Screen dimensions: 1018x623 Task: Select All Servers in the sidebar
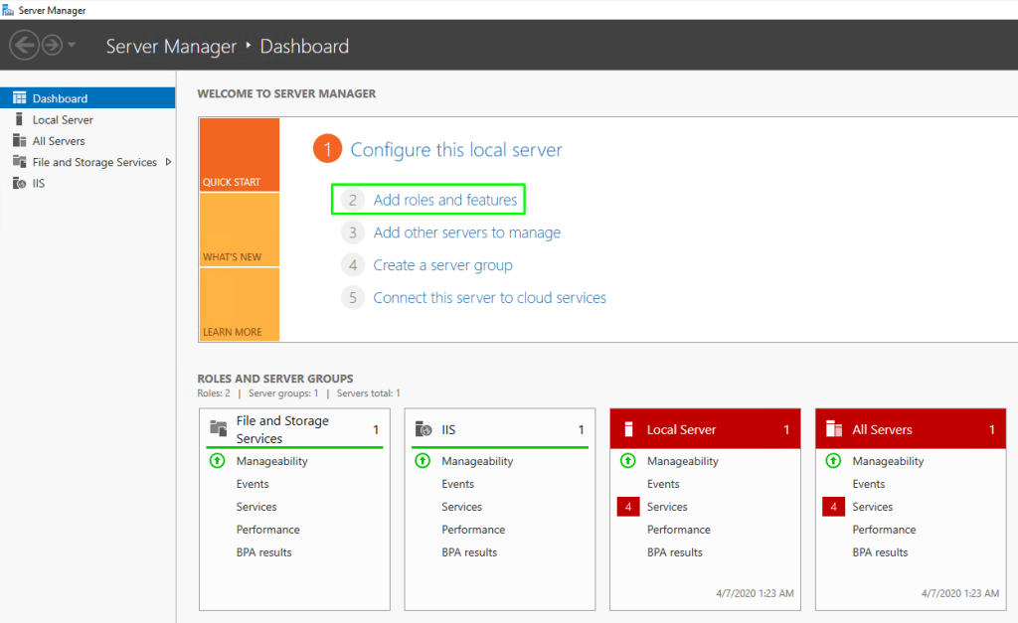(58, 141)
